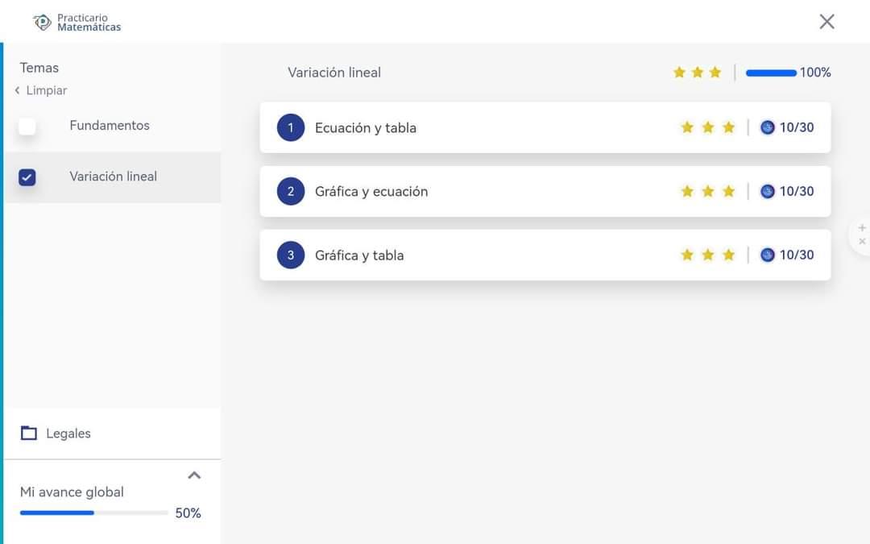
Task: Select the Variación lineal topic in sidebar
Action: (x=113, y=176)
